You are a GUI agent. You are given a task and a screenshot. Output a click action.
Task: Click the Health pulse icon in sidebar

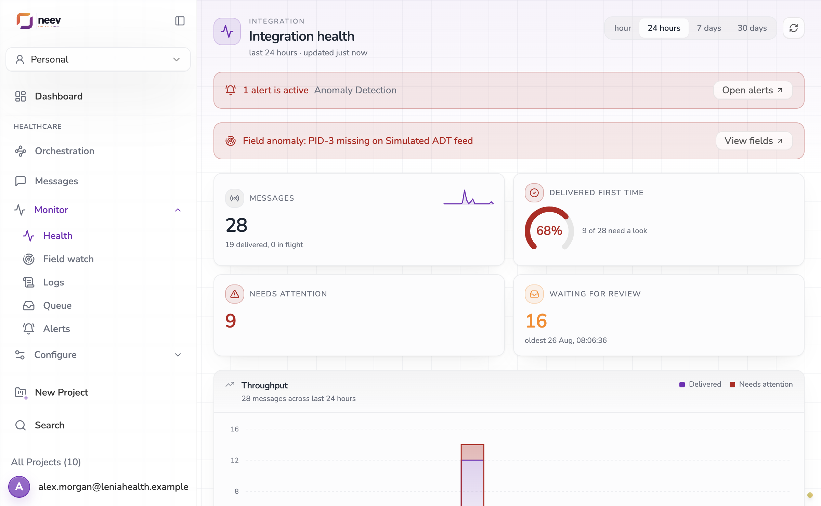(x=29, y=236)
